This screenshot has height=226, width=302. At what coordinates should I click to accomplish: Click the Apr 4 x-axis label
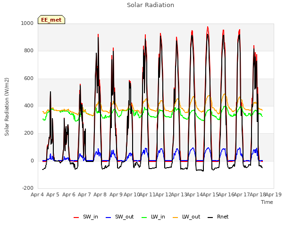pos(37,194)
